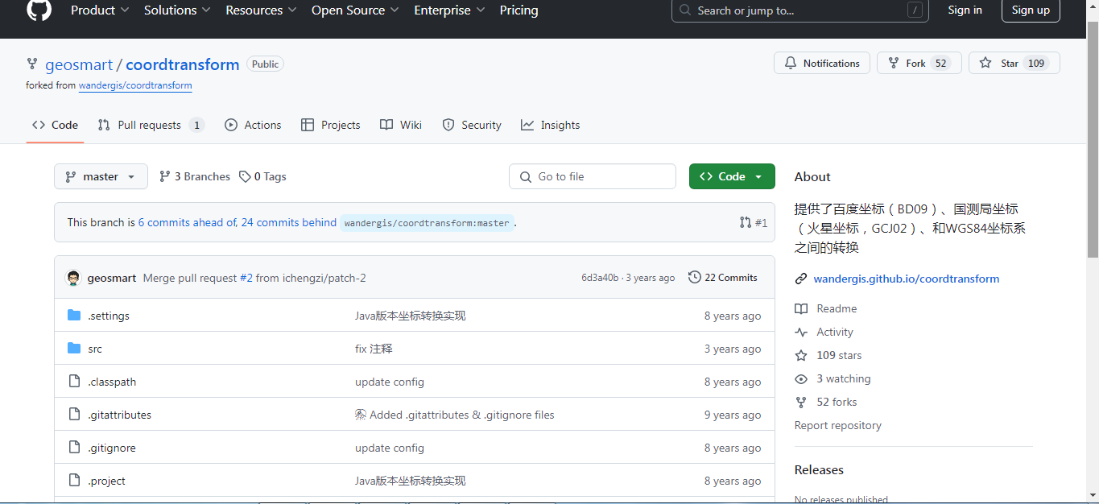Click the Go to file search box
The width and height of the screenshot is (1099, 504).
[x=593, y=176]
